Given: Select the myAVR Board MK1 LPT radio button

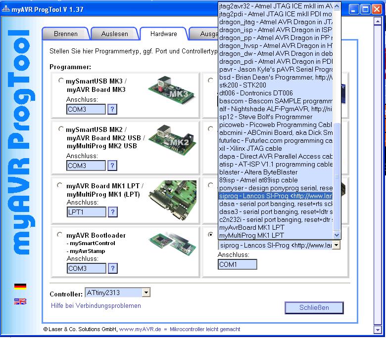Looking at the screenshot, I should click(x=59, y=185).
